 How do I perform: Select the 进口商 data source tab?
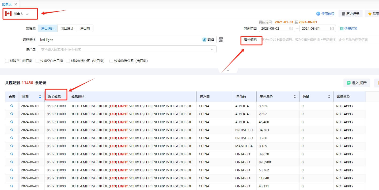[x=85, y=28]
